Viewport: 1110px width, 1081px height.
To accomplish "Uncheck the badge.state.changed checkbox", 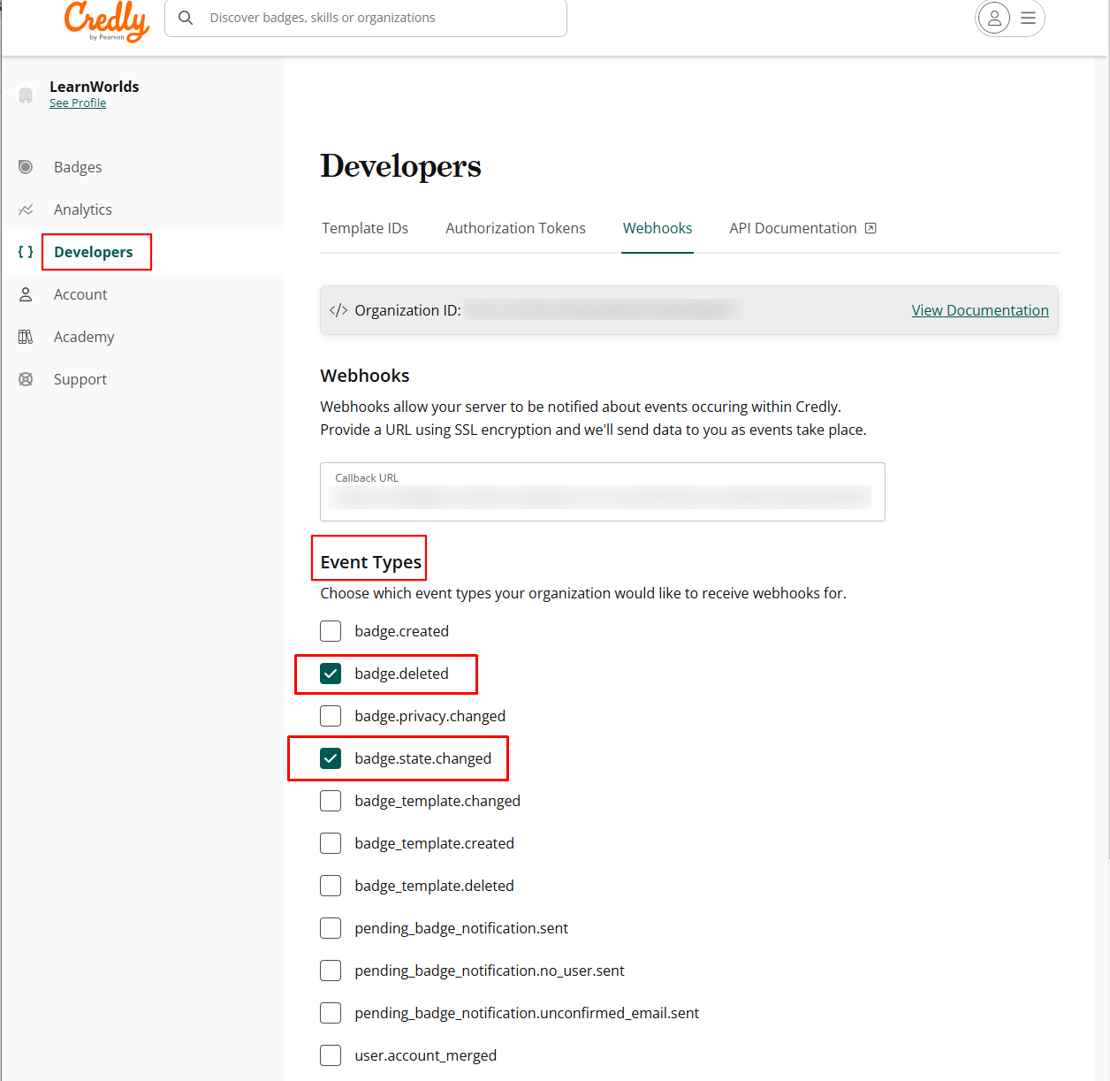I will point(331,758).
